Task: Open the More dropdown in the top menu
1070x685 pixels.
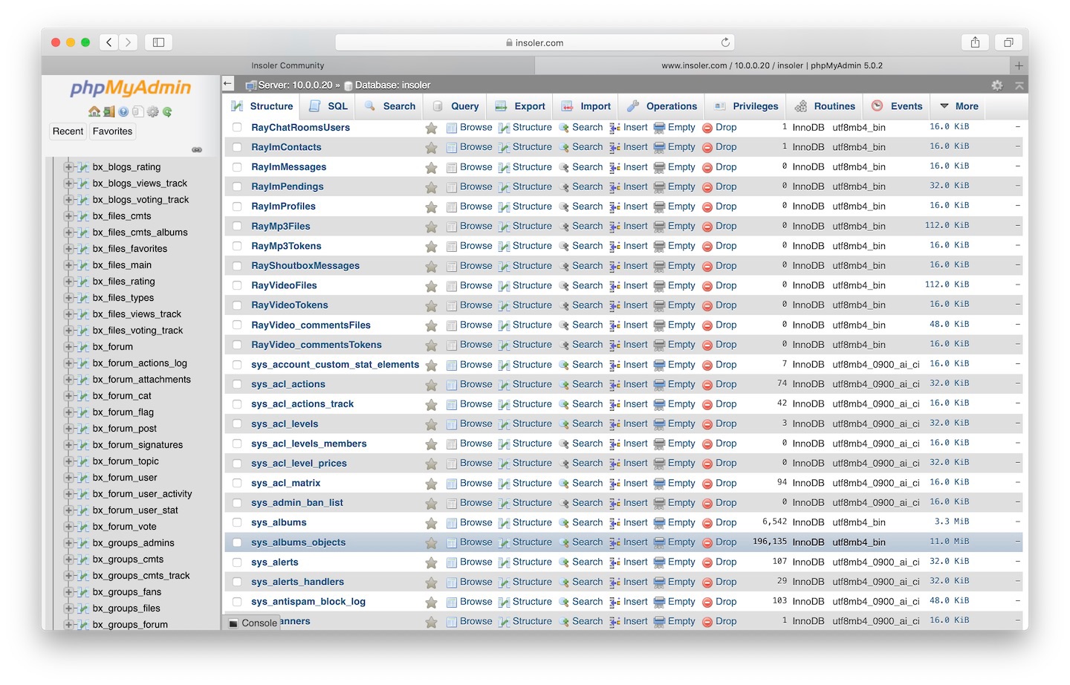Action: point(959,106)
